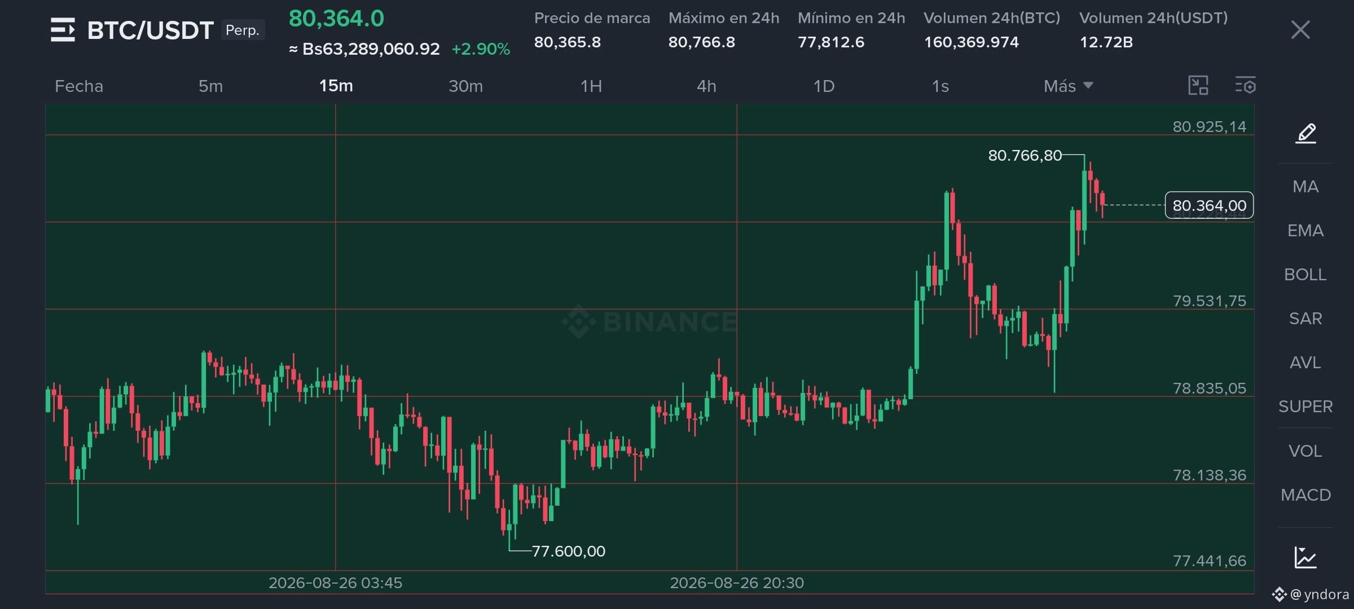Click the last price 80,364.0
The height and width of the screenshot is (609, 1354).
point(336,19)
